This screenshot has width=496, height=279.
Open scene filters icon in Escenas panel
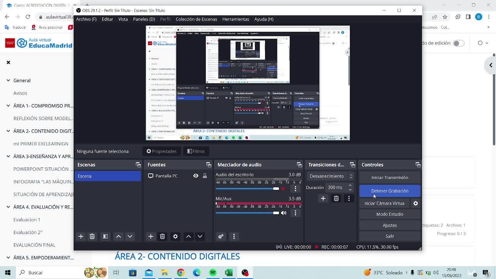pos(105,236)
